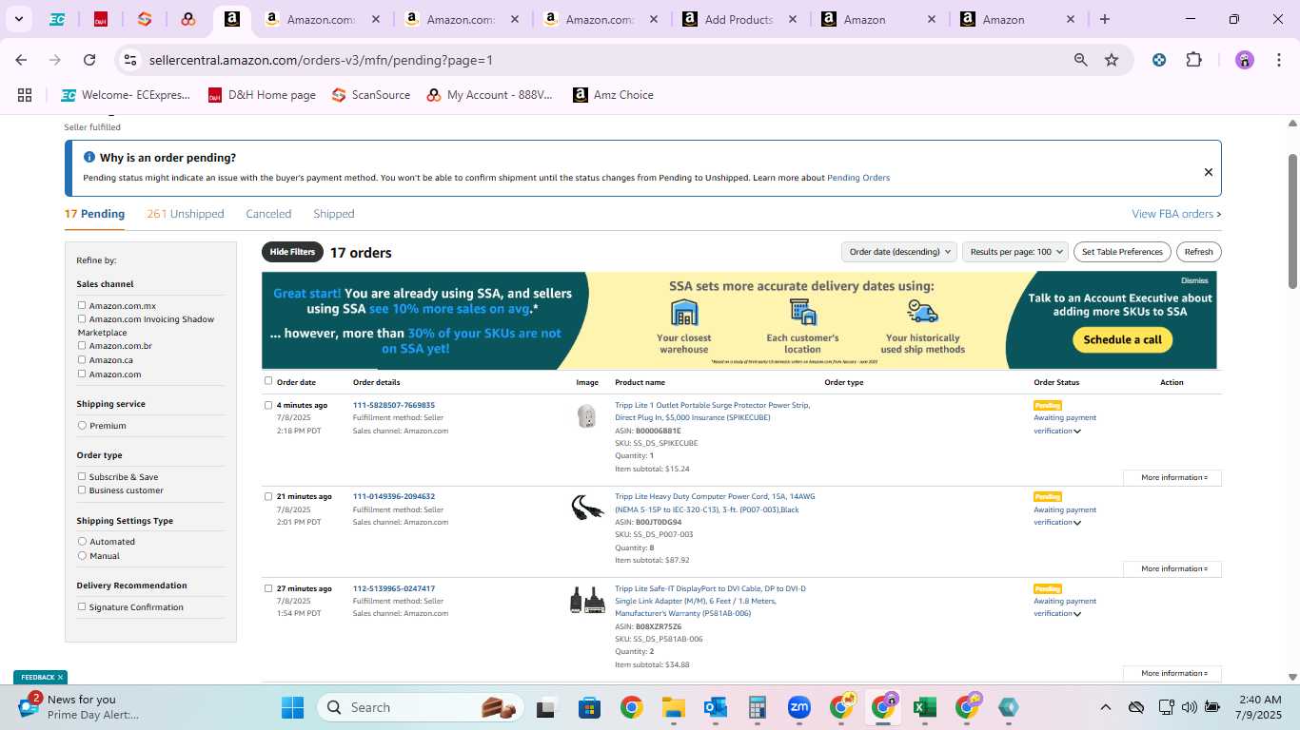Expand status details for SPIKECUBE order
The image size is (1300, 730).
[1077, 432]
